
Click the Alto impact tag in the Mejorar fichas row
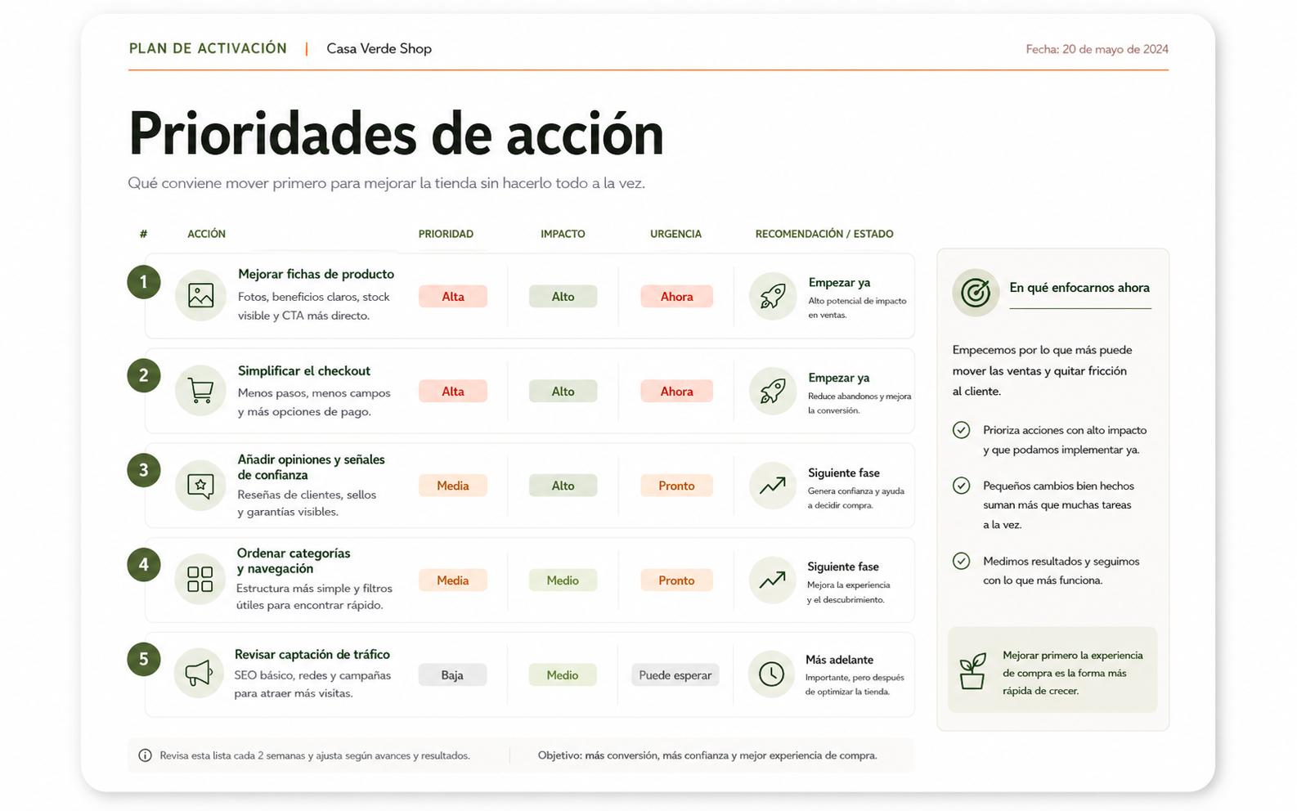coord(563,296)
